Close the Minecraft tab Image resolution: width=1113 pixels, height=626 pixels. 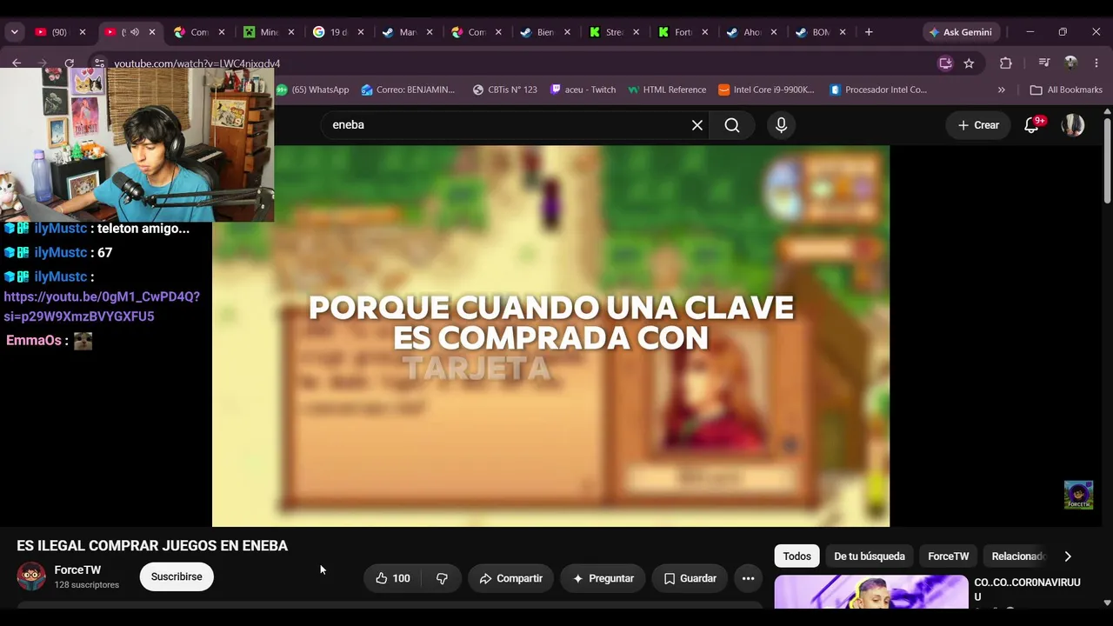click(x=291, y=32)
